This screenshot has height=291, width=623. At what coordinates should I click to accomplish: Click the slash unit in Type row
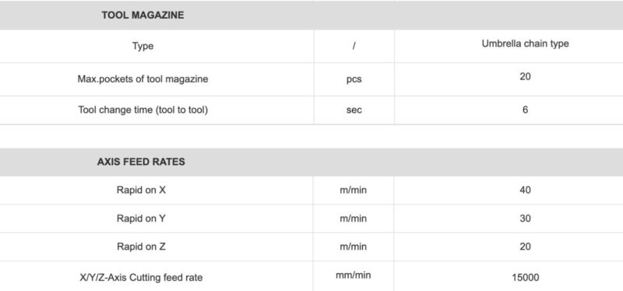tap(354, 46)
